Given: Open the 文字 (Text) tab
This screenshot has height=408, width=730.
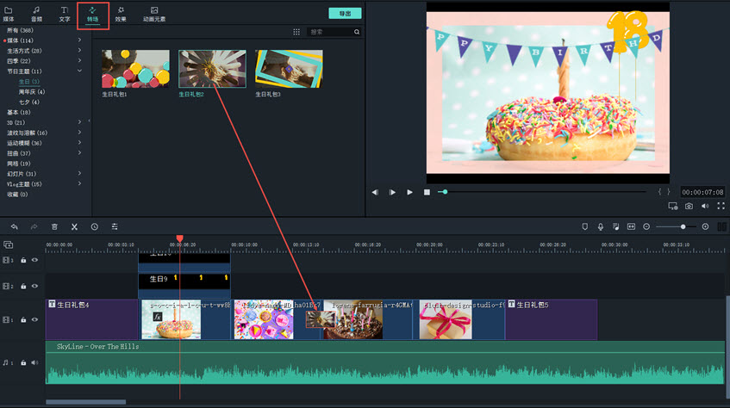Looking at the screenshot, I should (65, 14).
